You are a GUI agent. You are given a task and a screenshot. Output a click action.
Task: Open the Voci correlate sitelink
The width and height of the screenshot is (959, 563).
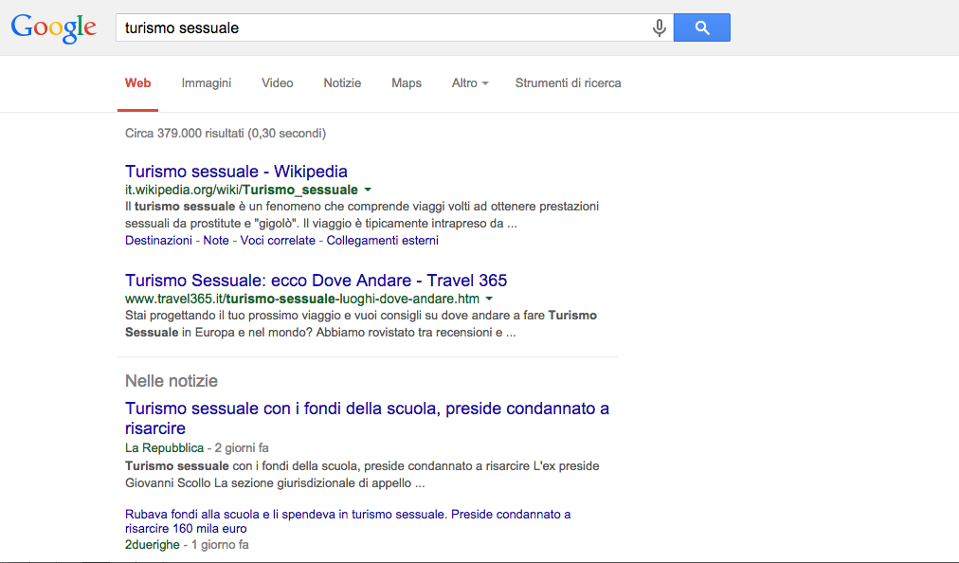point(278,241)
